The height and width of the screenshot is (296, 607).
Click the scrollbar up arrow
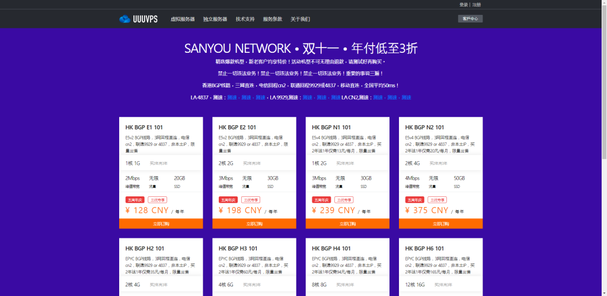click(604, 2)
